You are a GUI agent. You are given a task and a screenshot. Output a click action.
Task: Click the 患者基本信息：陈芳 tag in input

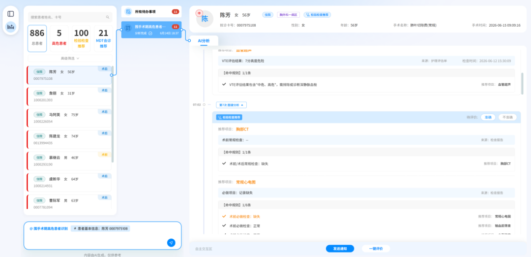pos(101,228)
